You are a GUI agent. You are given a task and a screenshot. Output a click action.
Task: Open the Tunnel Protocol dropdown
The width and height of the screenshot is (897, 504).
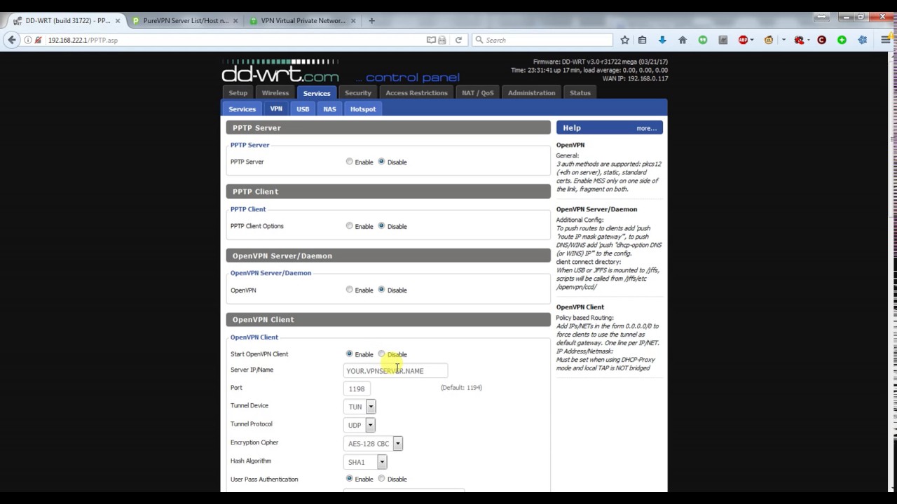[x=360, y=425]
